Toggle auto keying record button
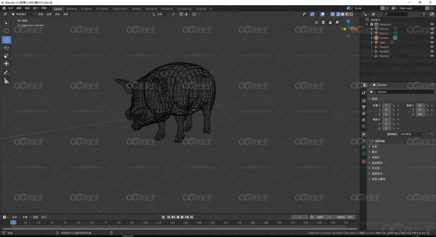Viewport: 436px width, 237px height. pyautogui.click(x=163, y=217)
